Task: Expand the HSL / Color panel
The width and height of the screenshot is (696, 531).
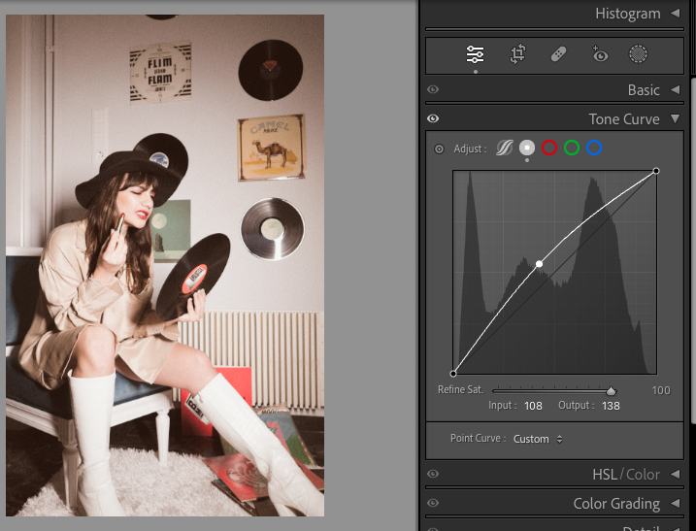Action: pos(675,475)
